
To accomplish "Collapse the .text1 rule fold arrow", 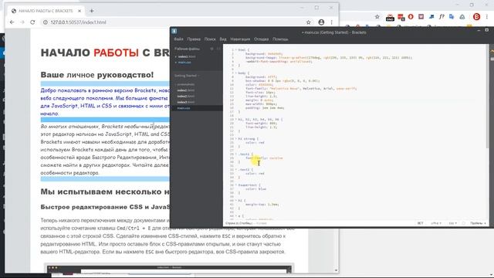I will coord(236,154).
